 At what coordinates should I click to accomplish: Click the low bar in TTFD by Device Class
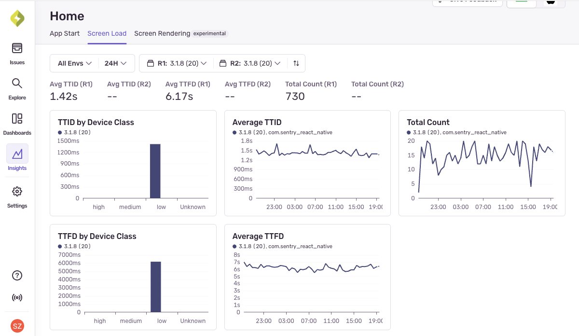155,287
